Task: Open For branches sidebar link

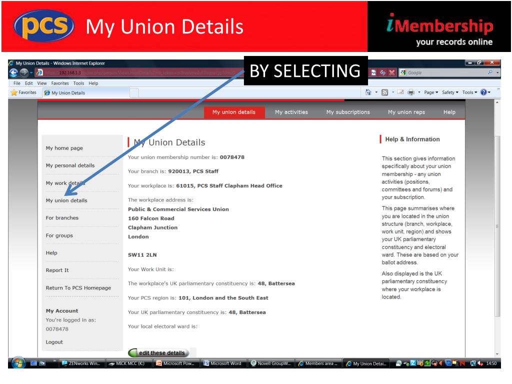Action: click(62, 218)
